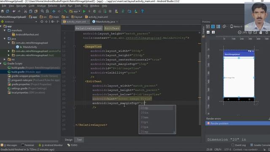This screenshot has height=152, width=270.
Task: Show Design and Blueprint view icon
Action: pos(218,27)
